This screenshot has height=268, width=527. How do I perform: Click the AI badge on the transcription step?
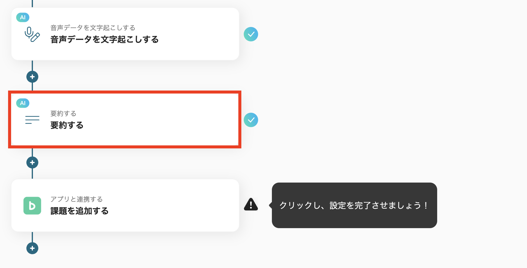click(22, 17)
